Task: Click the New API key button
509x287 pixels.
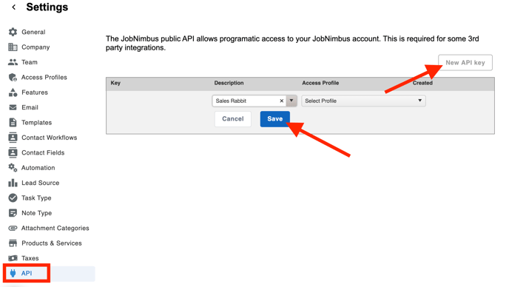Action: [x=465, y=63]
